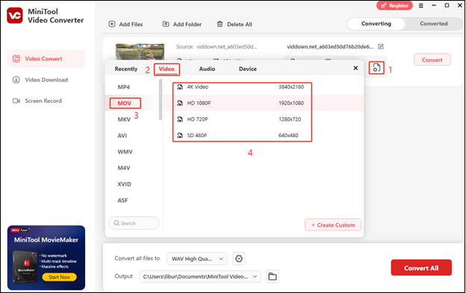The height and width of the screenshot is (293, 466).
Task: Click the 3840x2160 resolution text
Action: pos(291,87)
